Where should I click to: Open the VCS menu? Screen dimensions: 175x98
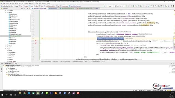click(40, 4)
